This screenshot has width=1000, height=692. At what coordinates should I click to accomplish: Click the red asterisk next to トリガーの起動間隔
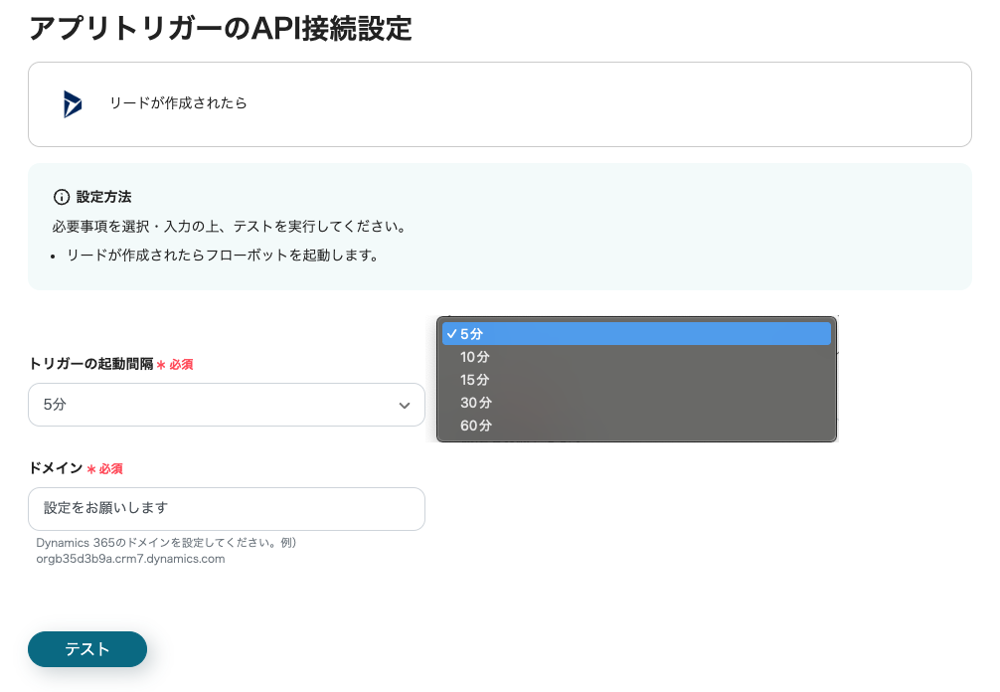(161, 365)
